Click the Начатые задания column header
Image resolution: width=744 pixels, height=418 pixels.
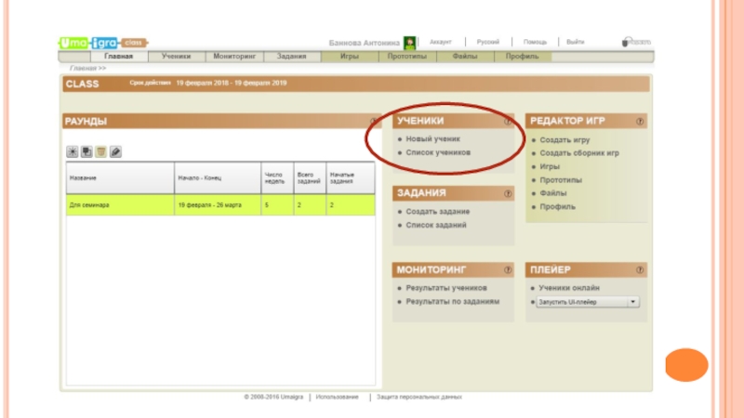coord(351,178)
